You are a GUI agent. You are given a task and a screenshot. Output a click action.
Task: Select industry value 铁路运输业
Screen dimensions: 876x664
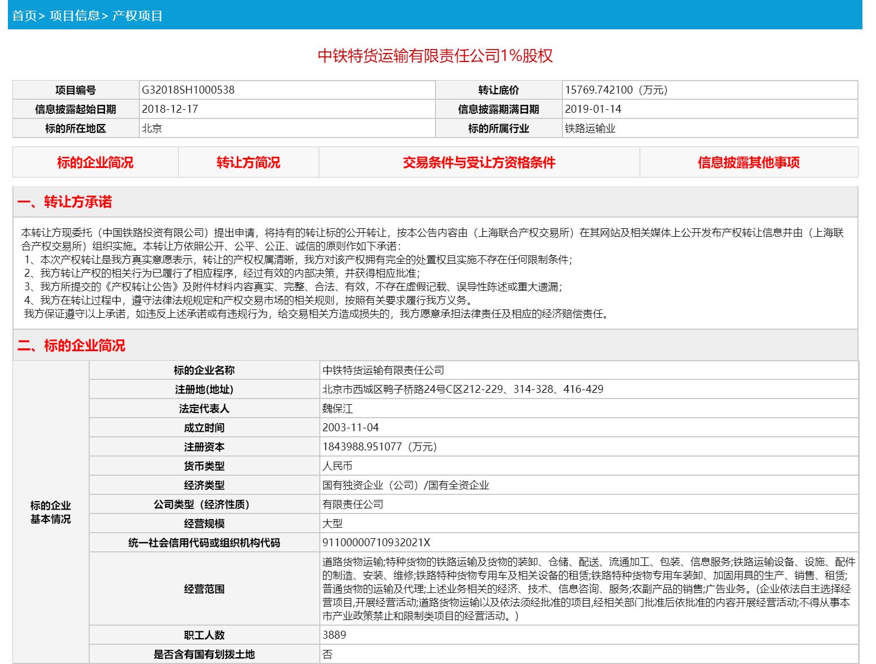point(591,129)
